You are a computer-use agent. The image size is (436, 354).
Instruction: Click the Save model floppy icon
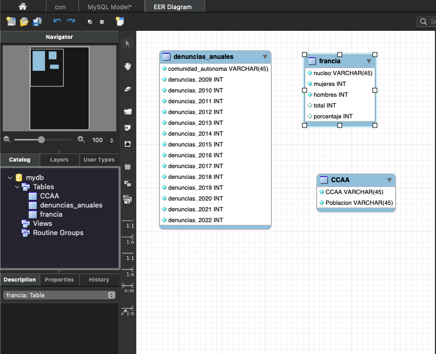[x=37, y=22]
